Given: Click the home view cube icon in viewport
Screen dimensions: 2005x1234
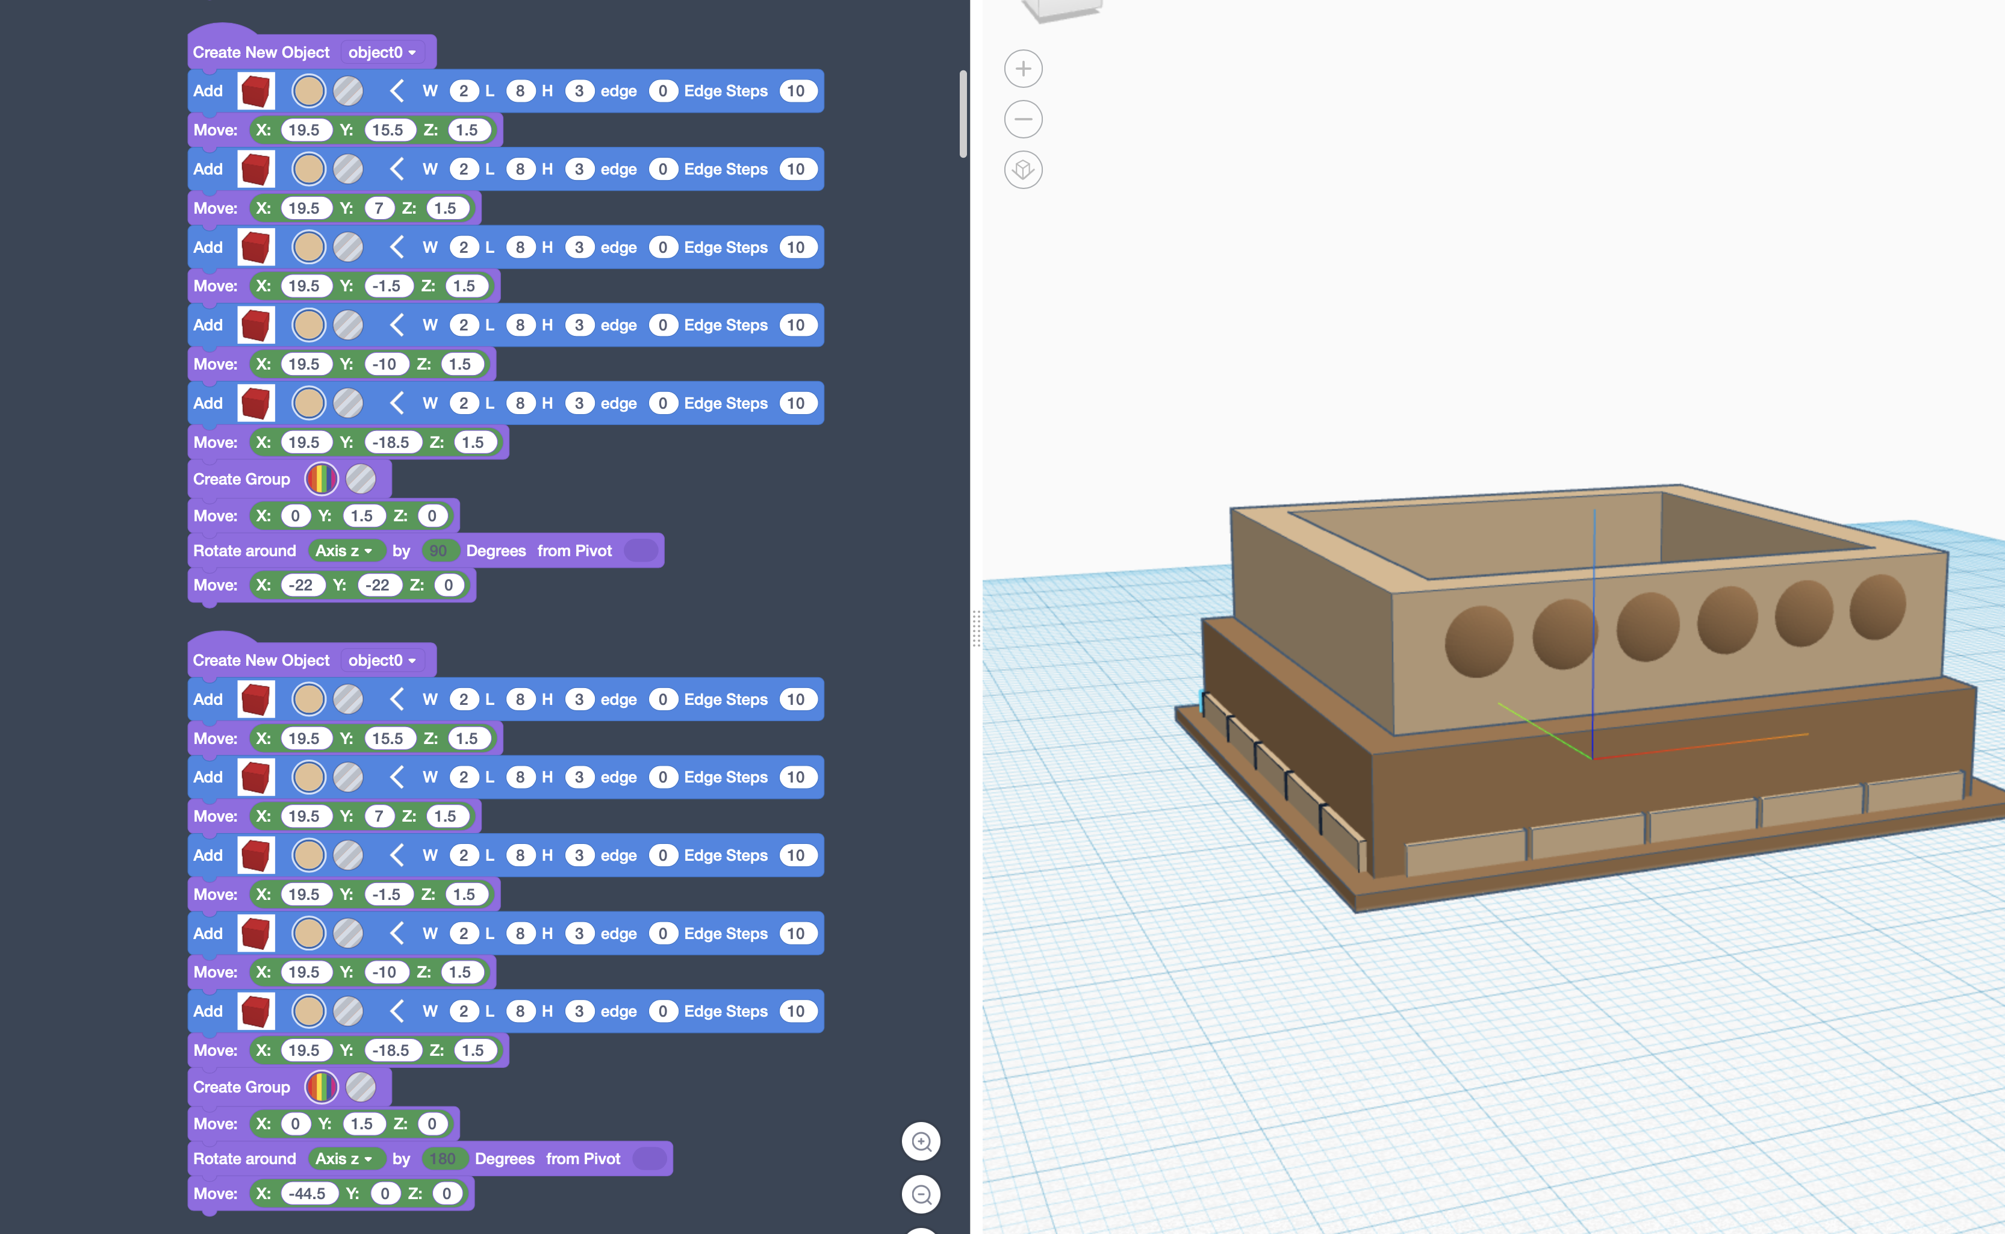Looking at the screenshot, I should tap(1023, 170).
